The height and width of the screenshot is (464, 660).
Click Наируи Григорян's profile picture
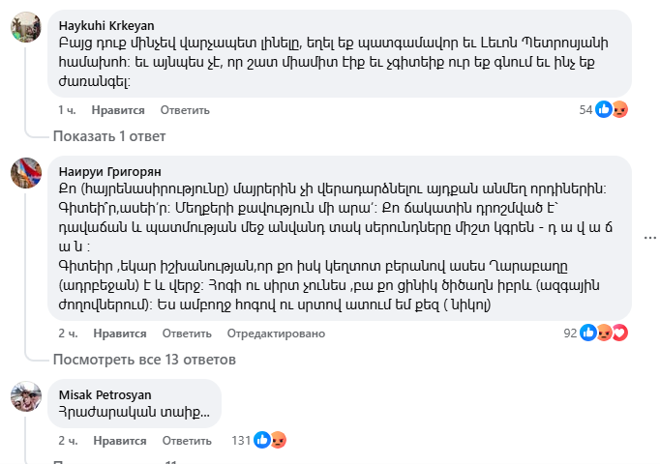[25, 172]
